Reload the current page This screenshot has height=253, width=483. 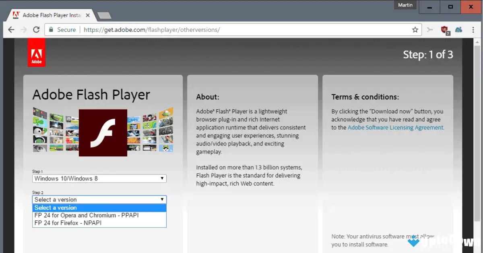pyautogui.click(x=37, y=29)
